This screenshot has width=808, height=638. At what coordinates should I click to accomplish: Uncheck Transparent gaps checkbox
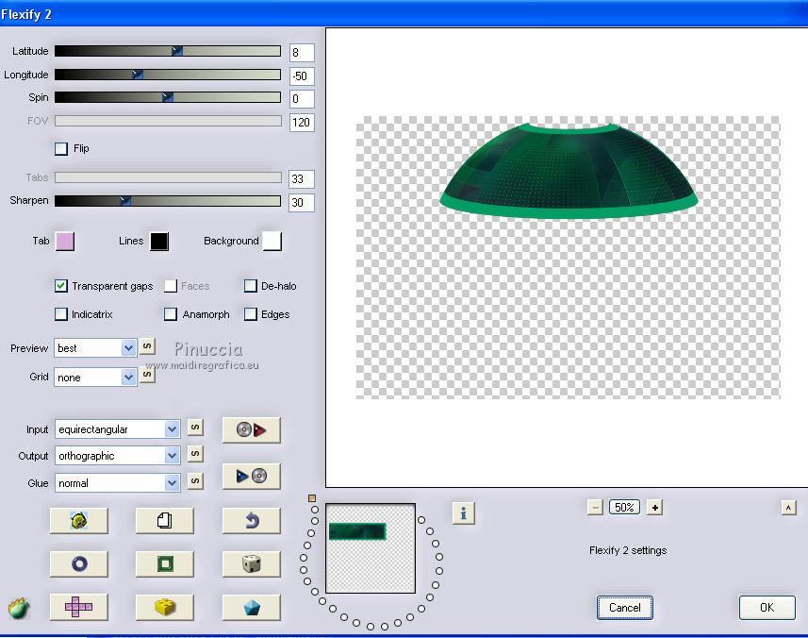click(60, 286)
